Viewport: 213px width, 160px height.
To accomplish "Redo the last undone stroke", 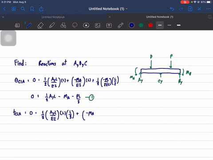I will coord(181,9).
